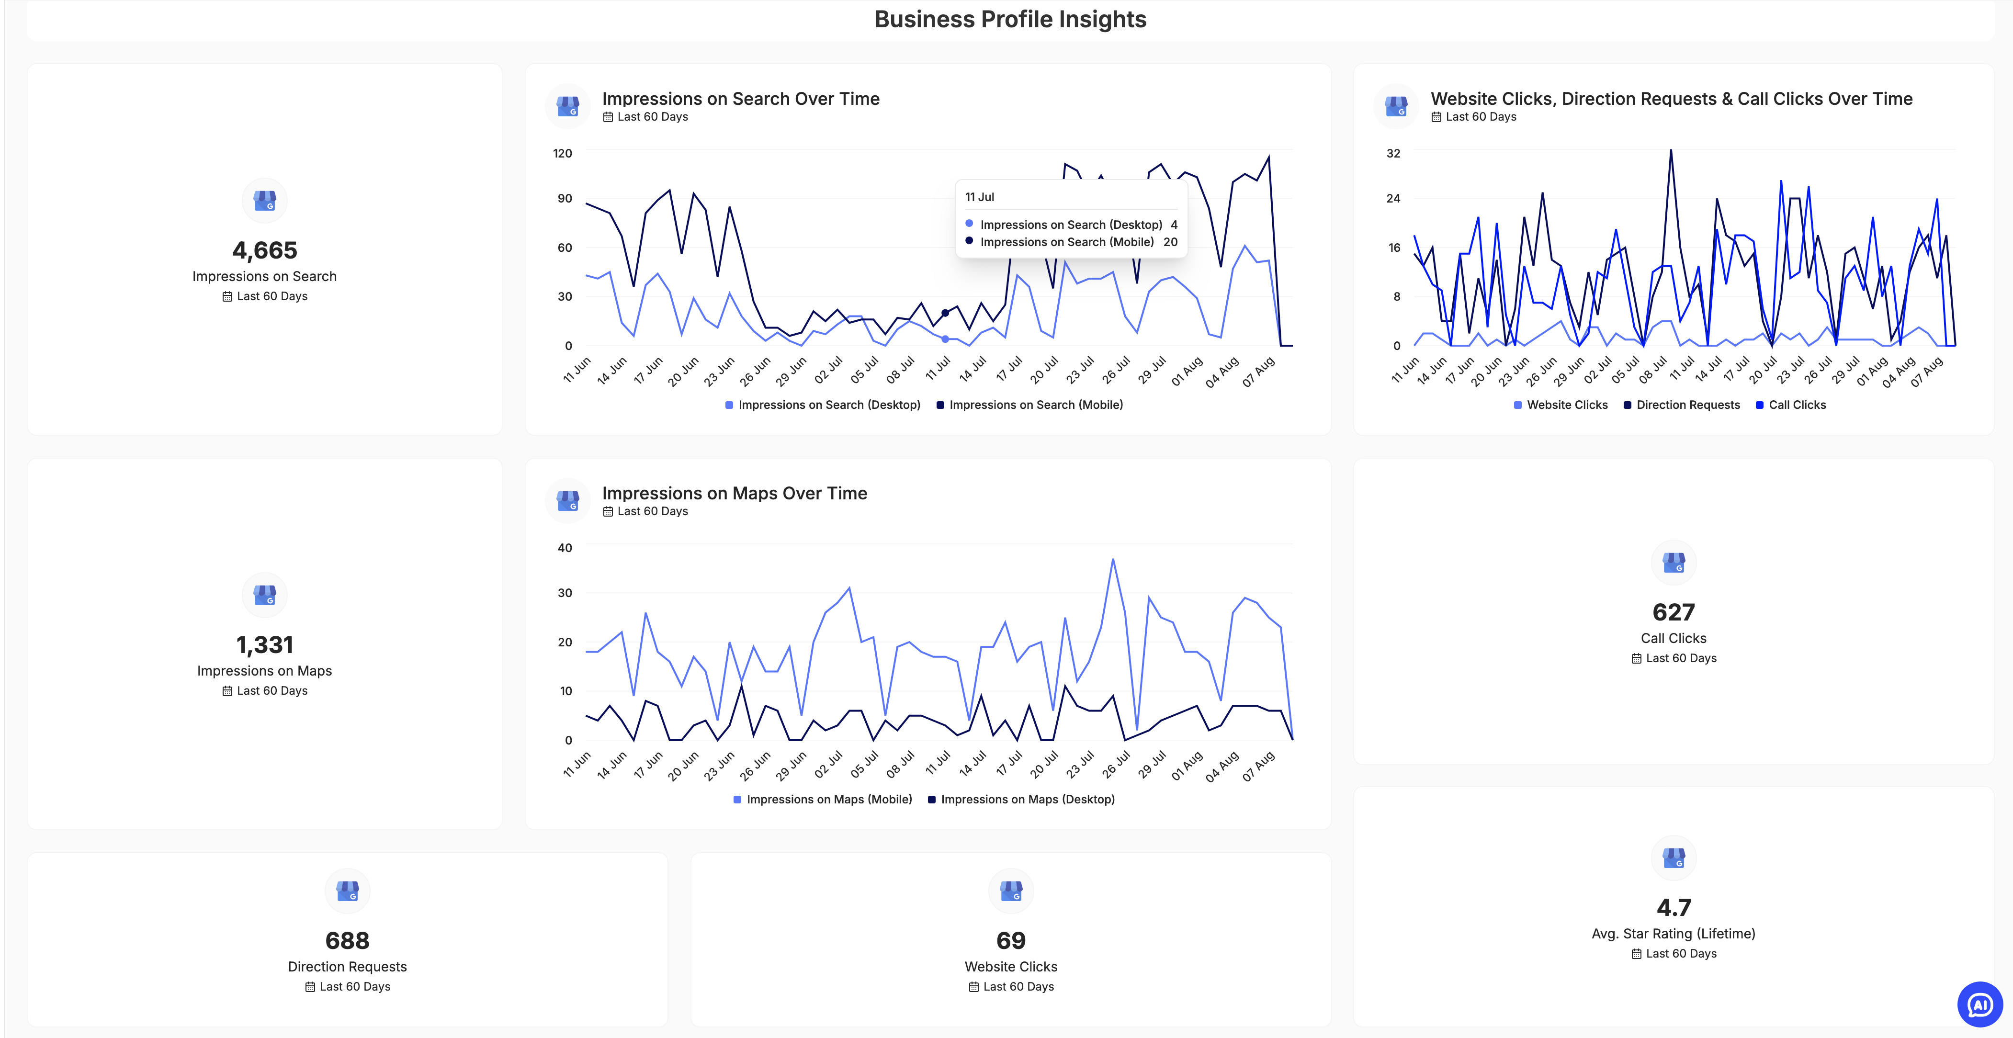This screenshot has width=2013, height=1038.
Task: Click the highlighted 11 Jul mobile data point
Action: tap(945, 314)
